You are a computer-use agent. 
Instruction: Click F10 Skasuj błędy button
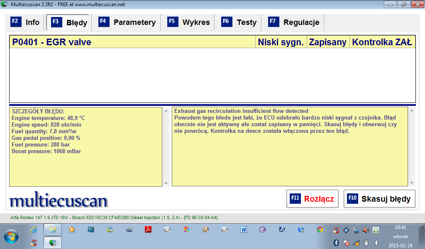click(379, 199)
